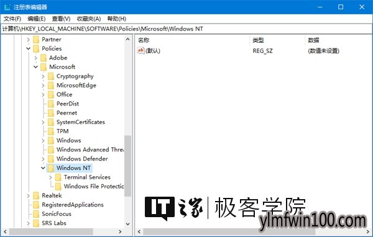The image size is (373, 237).
Task: Expand the Office key
Action: pos(43,94)
